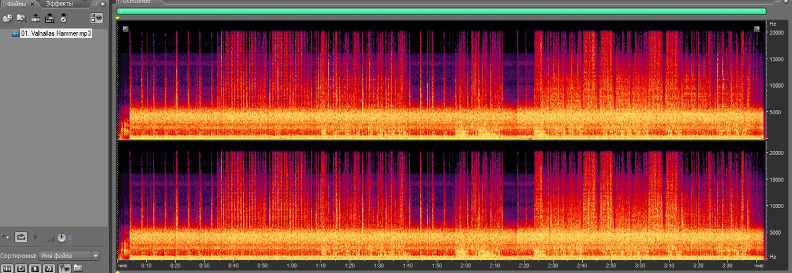Image resolution: width=792 pixels, height=273 pixels.
Task: Toggle the loop play button
Action: click(22, 237)
